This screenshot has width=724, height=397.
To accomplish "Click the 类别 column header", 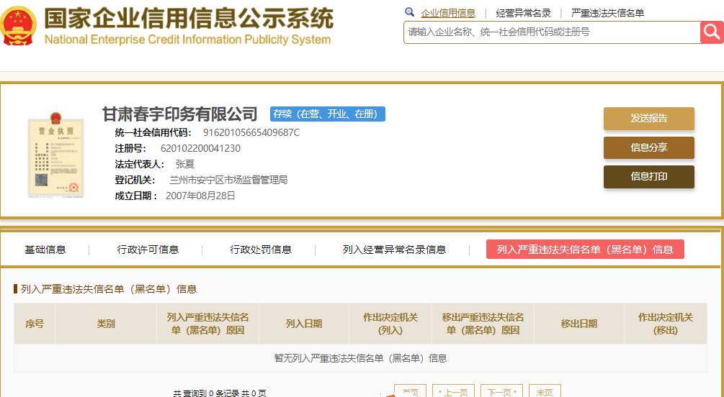I will (106, 324).
